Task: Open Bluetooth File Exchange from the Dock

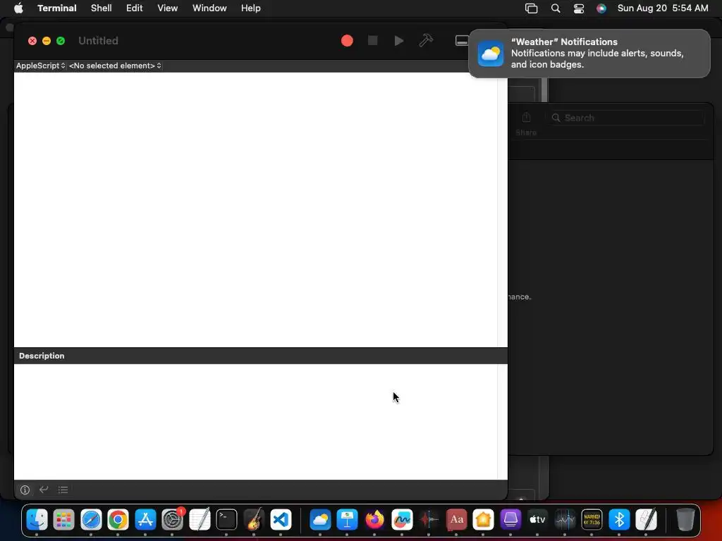Action: pyautogui.click(x=619, y=520)
